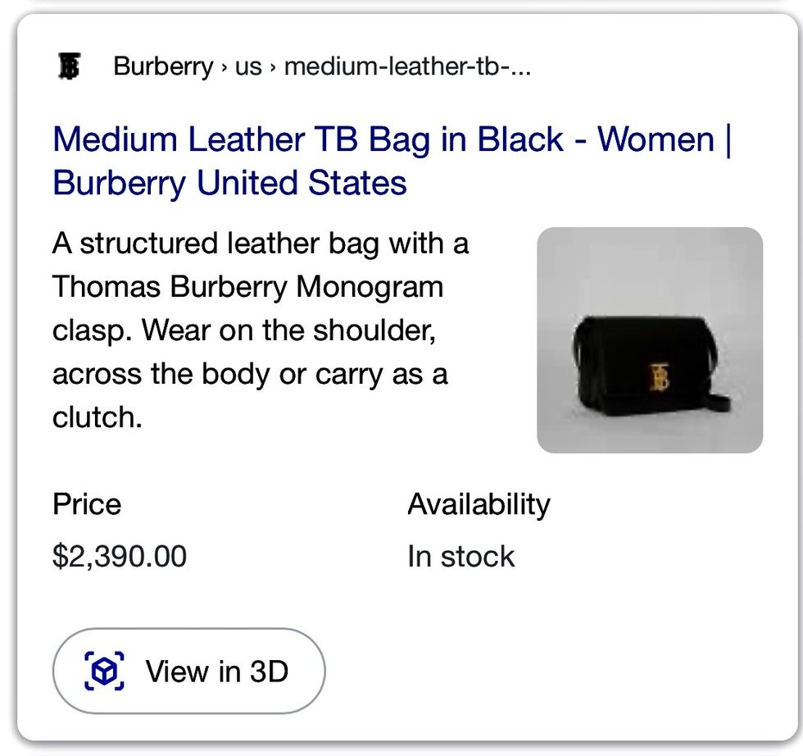Click the breadcrumb chevron after Burberry
The width and height of the screenshot is (803, 756).
[x=224, y=67]
